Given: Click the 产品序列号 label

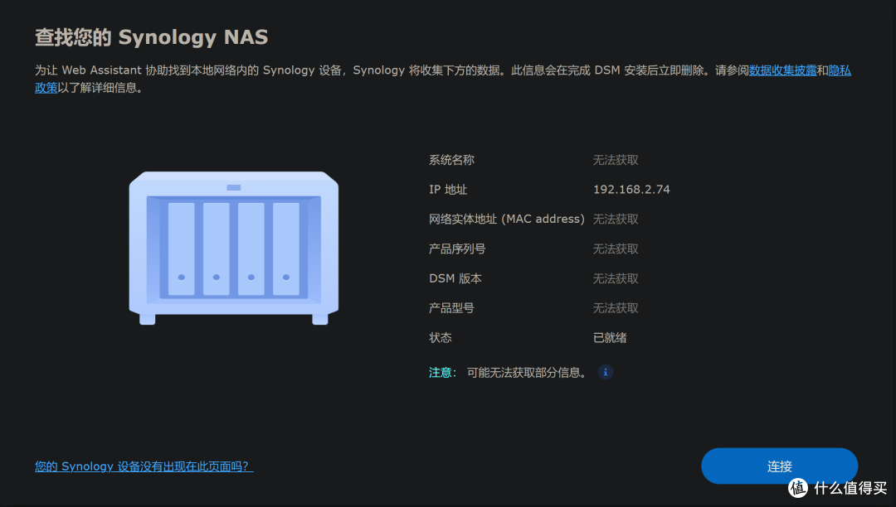Looking at the screenshot, I should (x=457, y=249).
